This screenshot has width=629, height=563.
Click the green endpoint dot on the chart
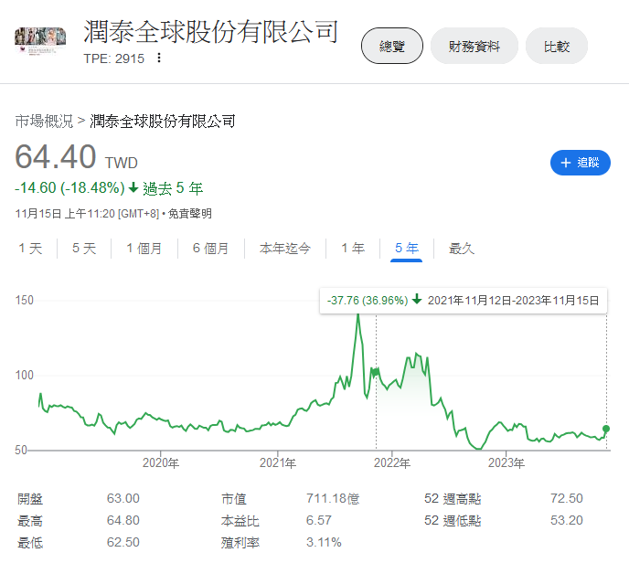click(606, 429)
